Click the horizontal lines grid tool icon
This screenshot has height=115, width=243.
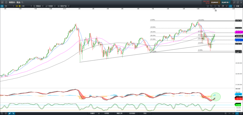pos(215,6)
